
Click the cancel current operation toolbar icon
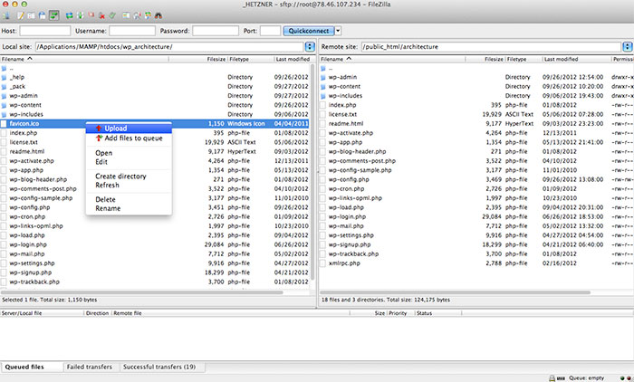pos(91,15)
